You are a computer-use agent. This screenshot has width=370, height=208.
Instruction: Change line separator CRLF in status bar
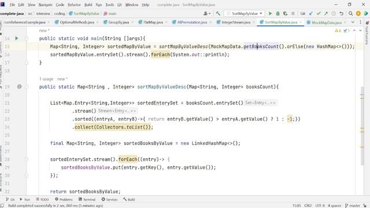(308, 206)
